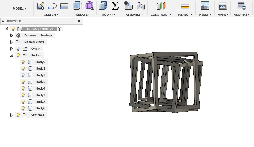254x147 pixels.
Task: Collapse the 3D Assignment v4 root node
Action: [x=6, y=29]
